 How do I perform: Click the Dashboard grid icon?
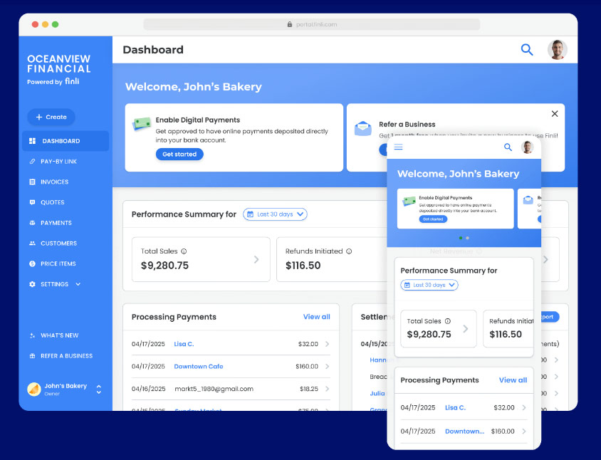tap(32, 141)
